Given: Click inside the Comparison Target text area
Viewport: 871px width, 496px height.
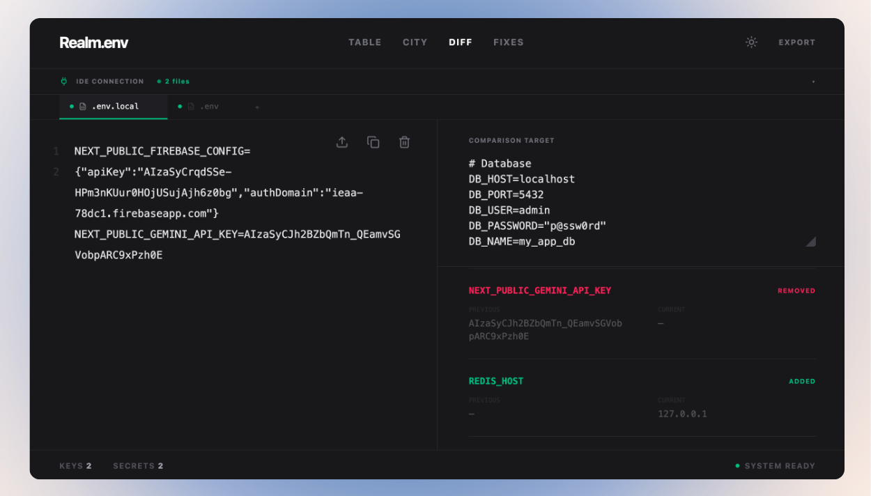Looking at the screenshot, I should (x=627, y=202).
